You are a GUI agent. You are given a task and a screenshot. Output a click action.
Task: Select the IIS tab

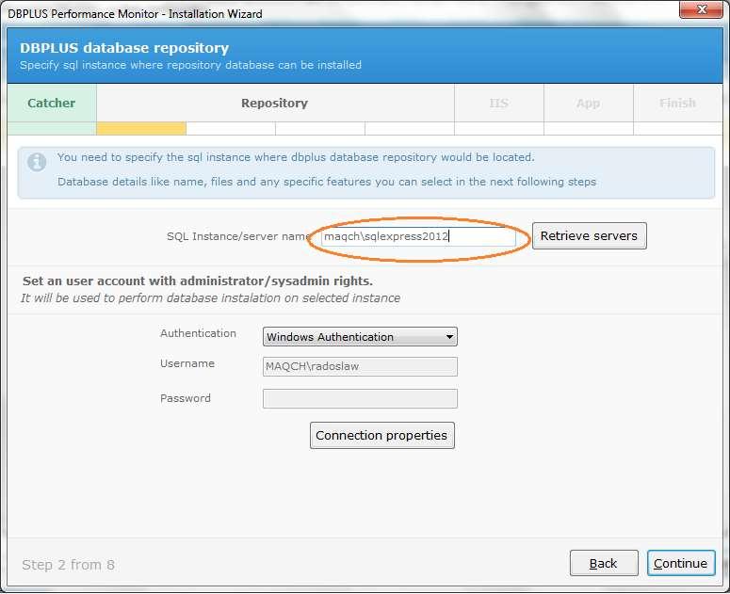(498, 103)
